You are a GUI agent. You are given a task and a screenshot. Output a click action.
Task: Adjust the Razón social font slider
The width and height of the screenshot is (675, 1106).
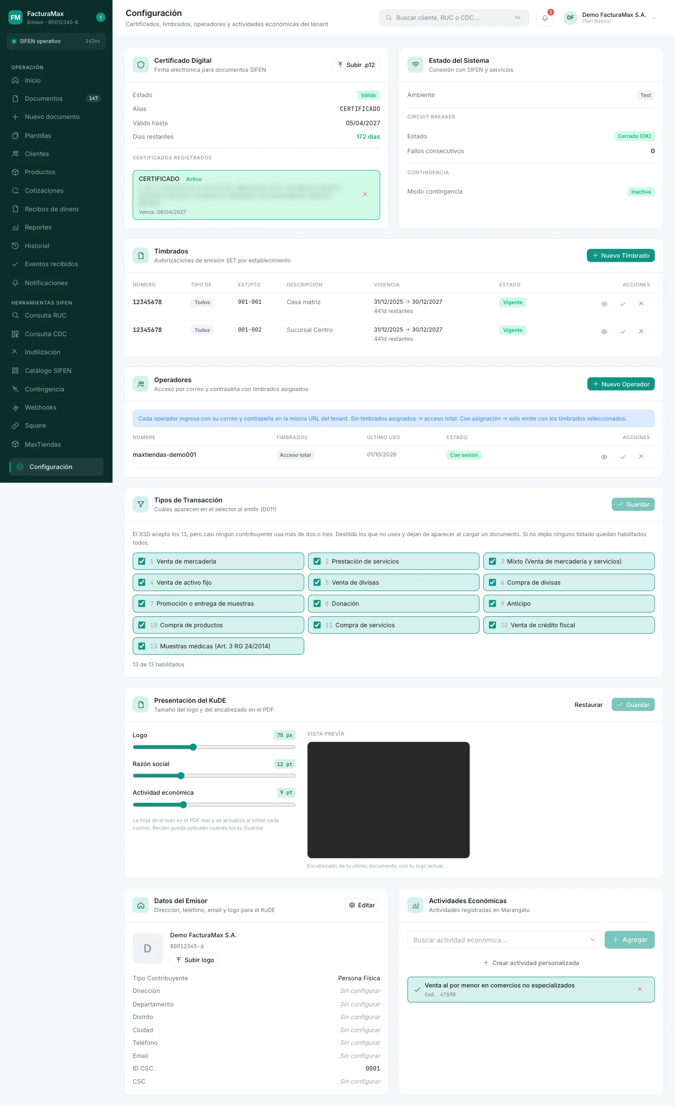click(214, 776)
